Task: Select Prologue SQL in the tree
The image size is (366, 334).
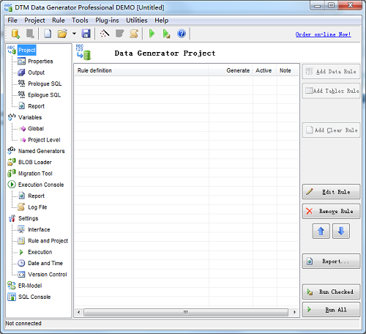Action: coord(45,83)
